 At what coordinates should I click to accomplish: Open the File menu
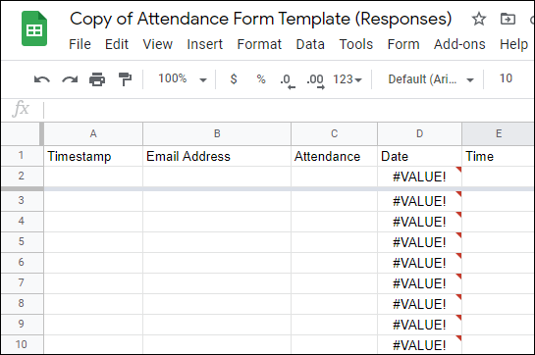coord(80,44)
